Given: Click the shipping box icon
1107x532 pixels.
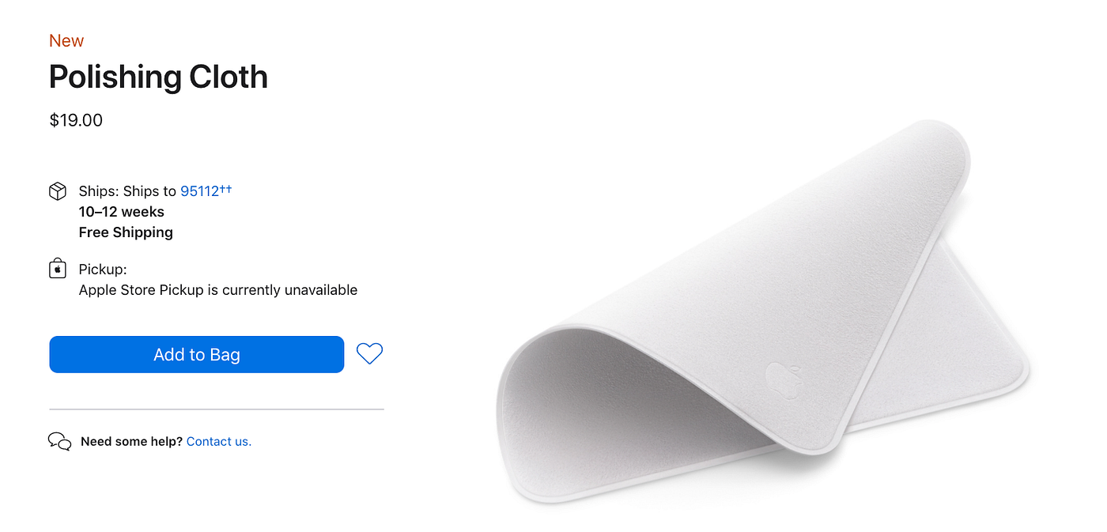Looking at the screenshot, I should point(58,191).
